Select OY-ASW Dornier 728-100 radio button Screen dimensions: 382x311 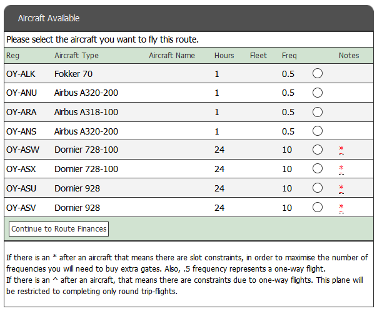[318, 150]
